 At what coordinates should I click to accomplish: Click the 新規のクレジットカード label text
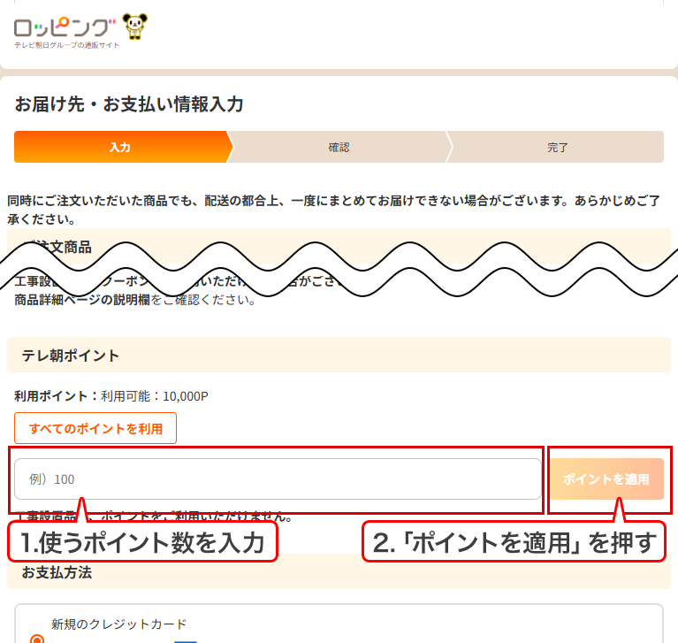(x=118, y=624)
